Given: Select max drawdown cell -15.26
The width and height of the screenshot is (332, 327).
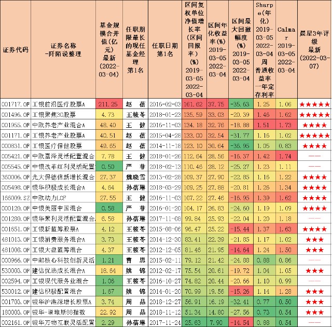Looking at the screenshot, I should [241, 291].
